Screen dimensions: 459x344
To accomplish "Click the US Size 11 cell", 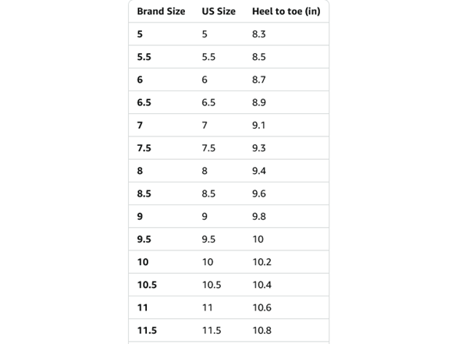I will 207,307.
